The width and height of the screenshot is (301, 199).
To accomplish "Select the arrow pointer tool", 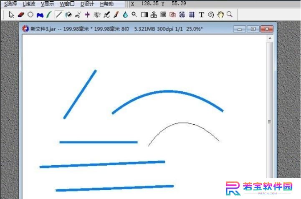I will pyautogui.click(x=11, y=15).
